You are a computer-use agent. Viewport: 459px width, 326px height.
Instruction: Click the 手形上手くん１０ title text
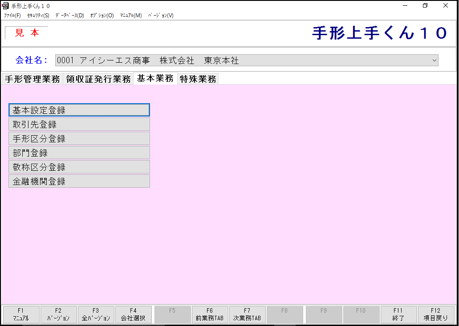click(x=380, y=33)
